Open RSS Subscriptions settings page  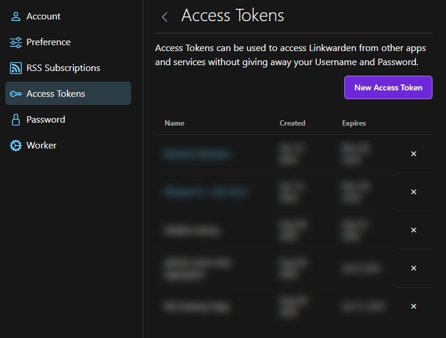tap(68, 68)
